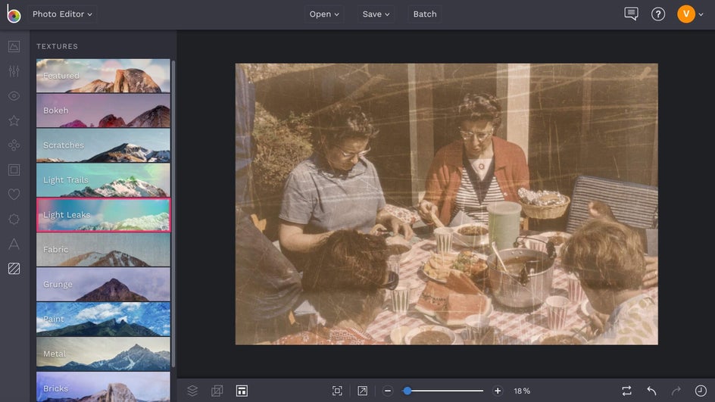Click the zoom slider handle
Viewport: 715px width, 402px height.
(x=407, y=391)
